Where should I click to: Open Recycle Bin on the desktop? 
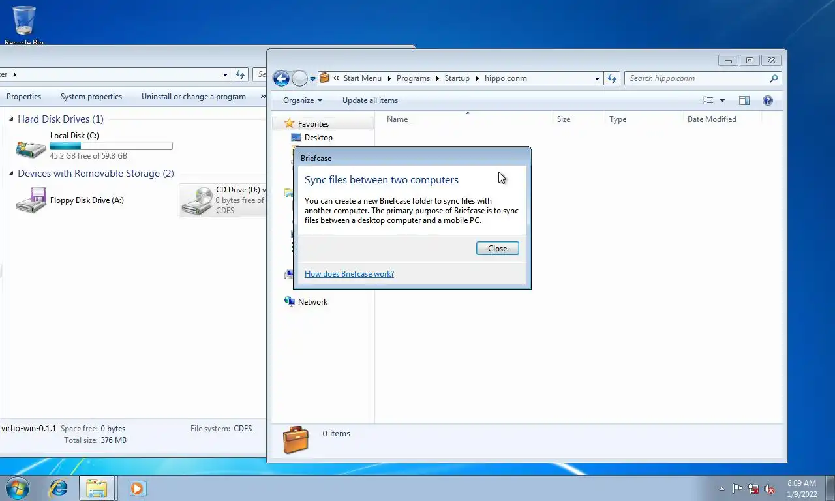[x=24, y=25]
